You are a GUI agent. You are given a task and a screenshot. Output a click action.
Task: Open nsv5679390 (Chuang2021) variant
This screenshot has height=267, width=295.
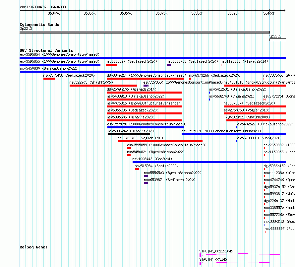(258, 138)
